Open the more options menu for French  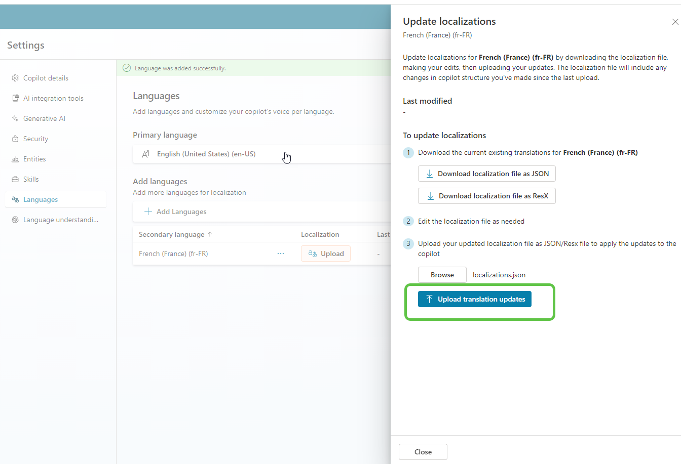click(281, 254)
